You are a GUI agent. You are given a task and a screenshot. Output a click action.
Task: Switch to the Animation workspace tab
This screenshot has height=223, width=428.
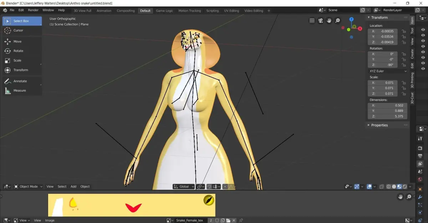coord(104,11)
